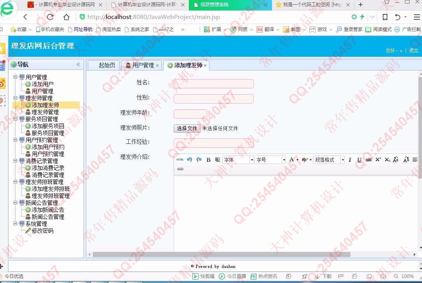The width and height of the screenshot is (422, 283).
Task: Reload the page with the refresh icon
Action: (50, 17)
